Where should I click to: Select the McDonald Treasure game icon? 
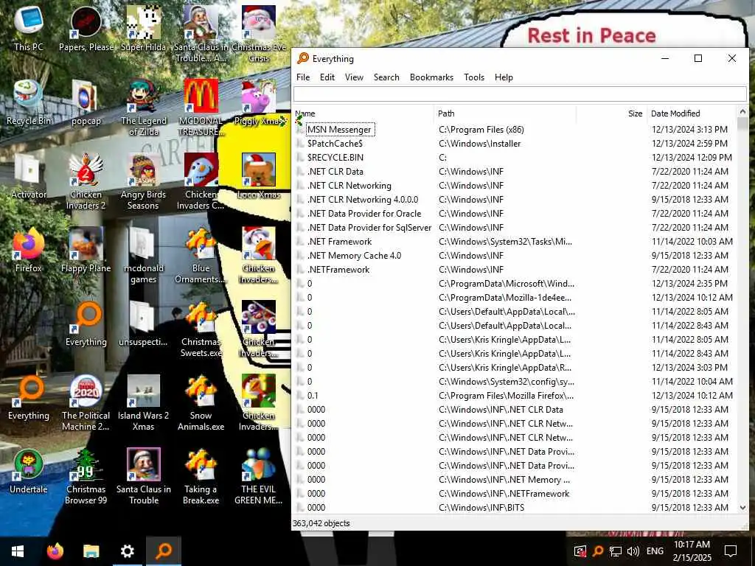click(201, 108)
